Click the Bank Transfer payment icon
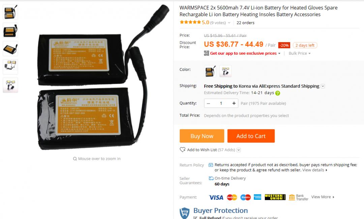Image resolution: width=364 pixels, height=219 pixels. click(298, 197)
